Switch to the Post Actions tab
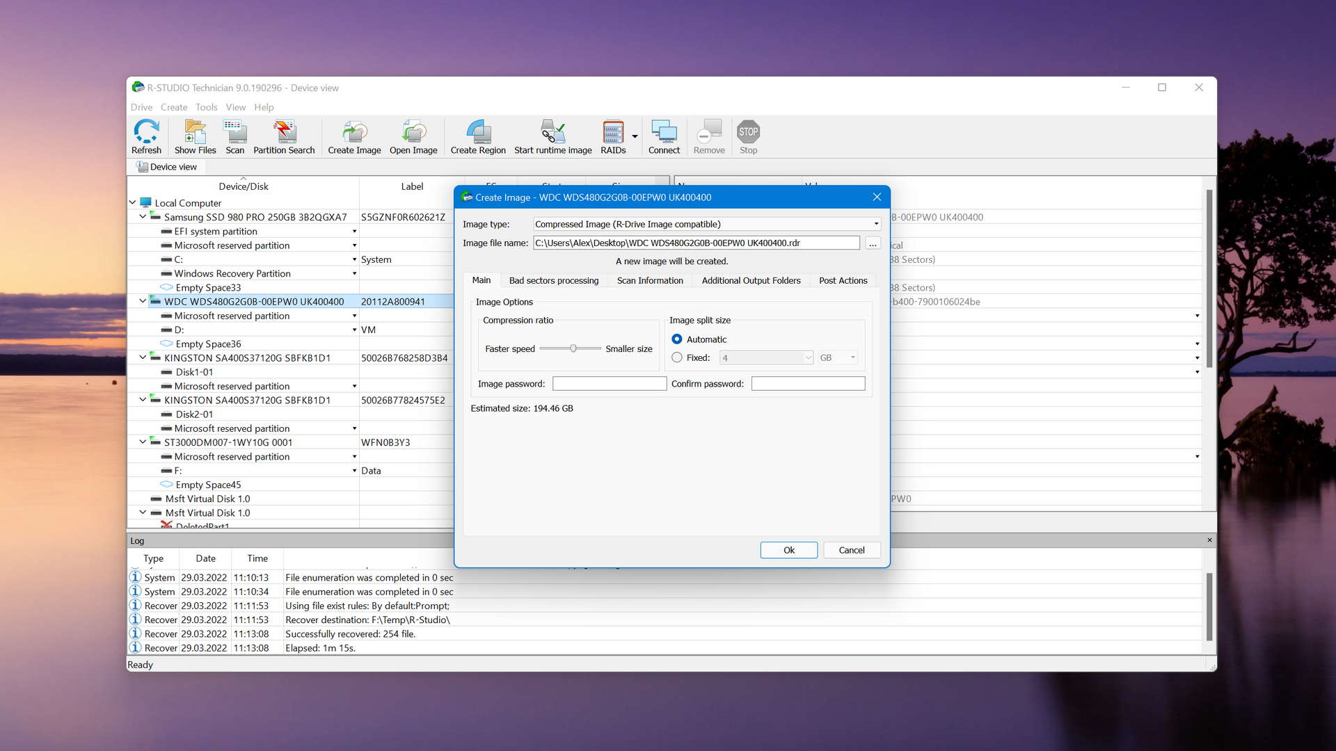Screen dimensions: 1336x751 click(x=841, y=280)
